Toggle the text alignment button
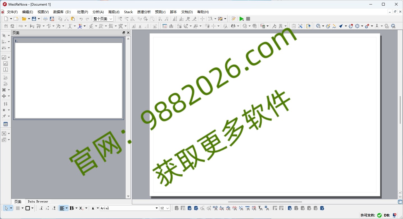 [62, 208]
